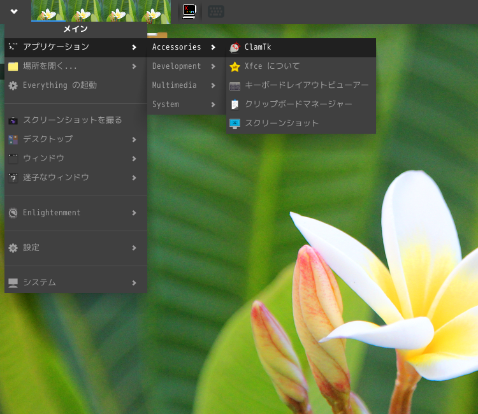This screenshot has height=414, width=478.
Task: Launch スクリーンショット from Accessories
Action: tap(301, 124)
